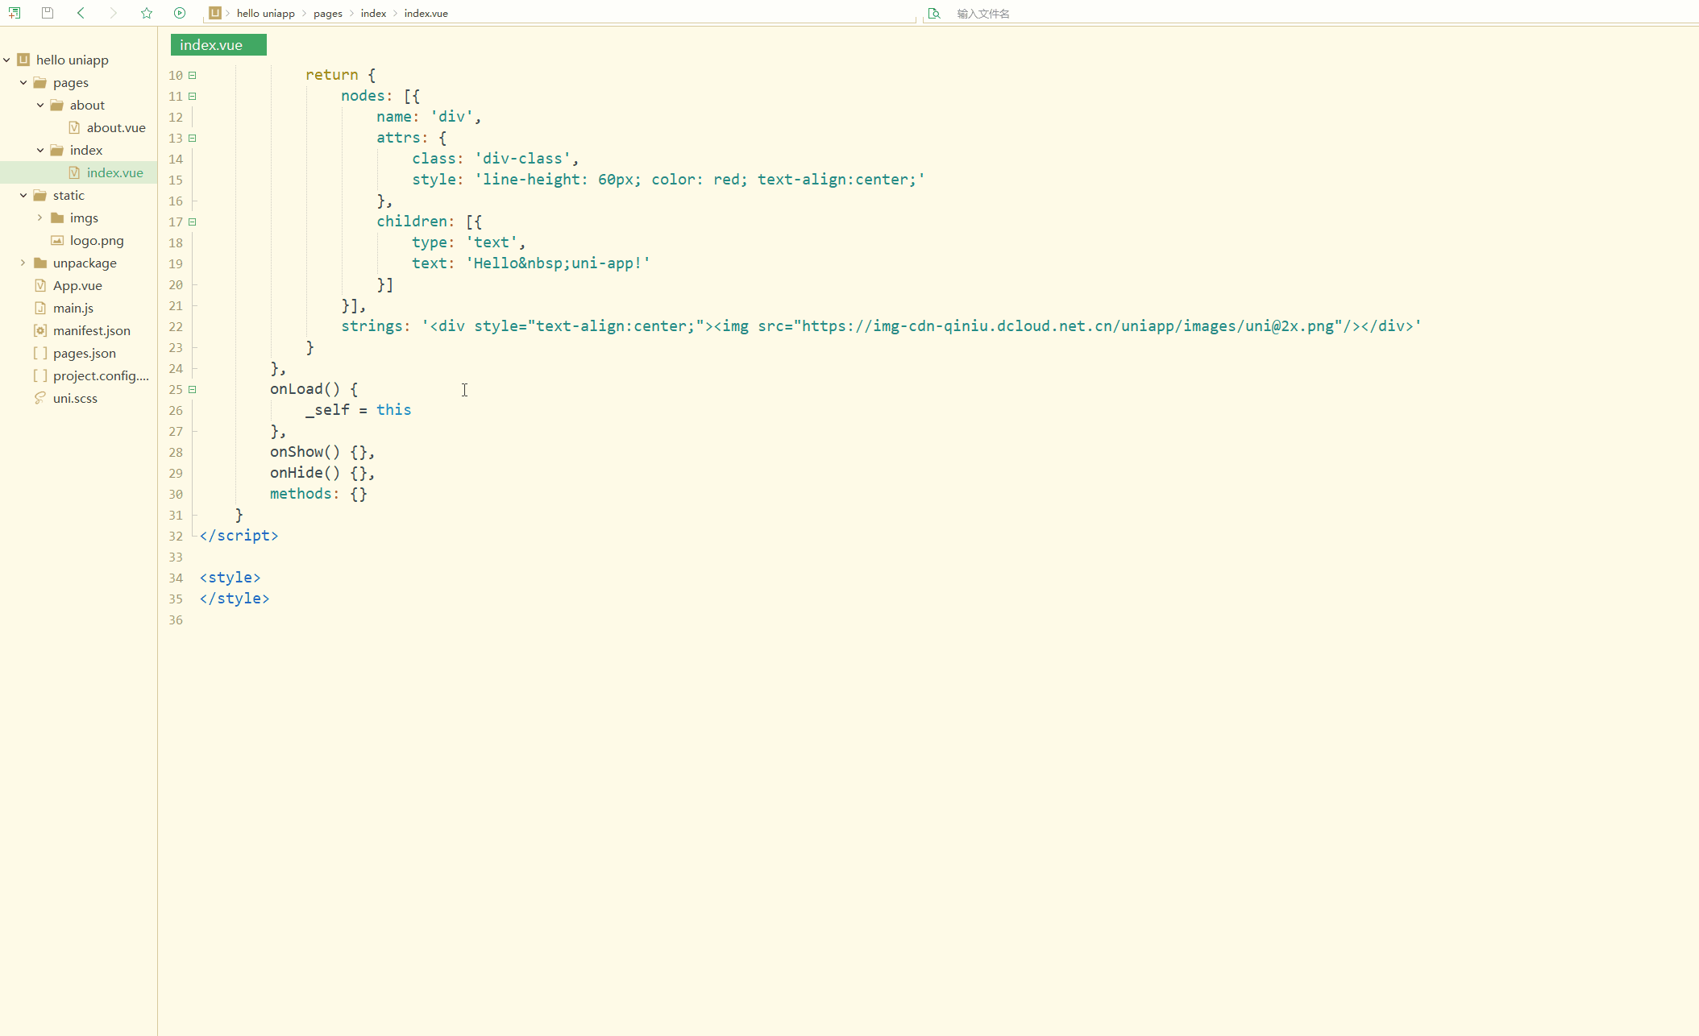Screen dimensions: 1699x1036
Task: Click line number 22 in the gutter
Action: (176, 326)
